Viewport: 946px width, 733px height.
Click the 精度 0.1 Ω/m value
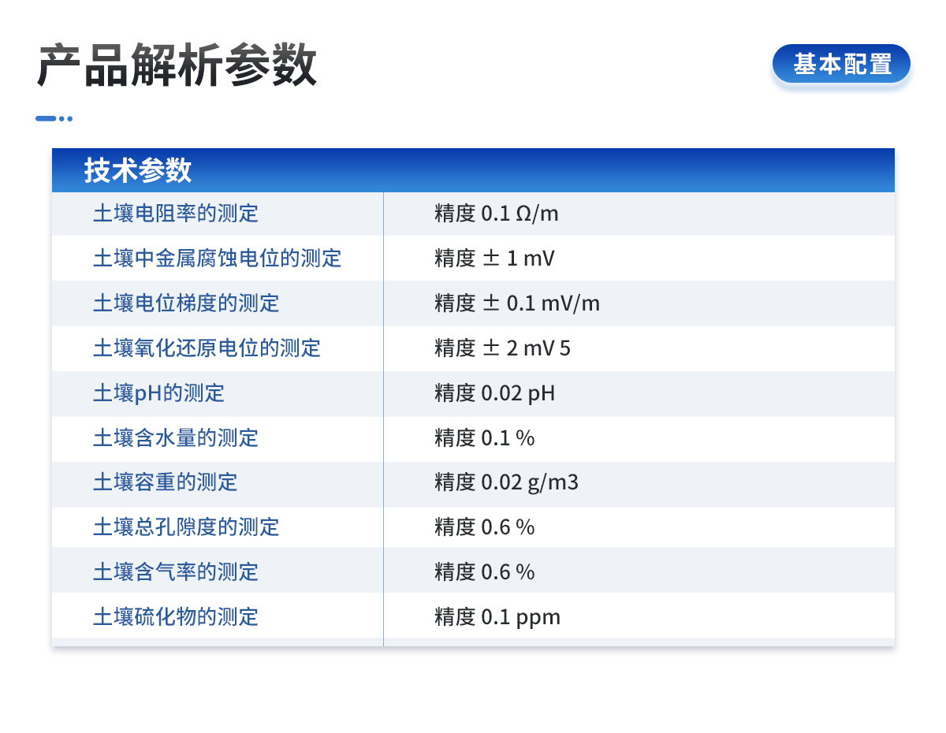point(496,214)
